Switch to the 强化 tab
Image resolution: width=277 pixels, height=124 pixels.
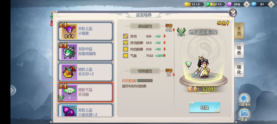click(x=239, y=69)
